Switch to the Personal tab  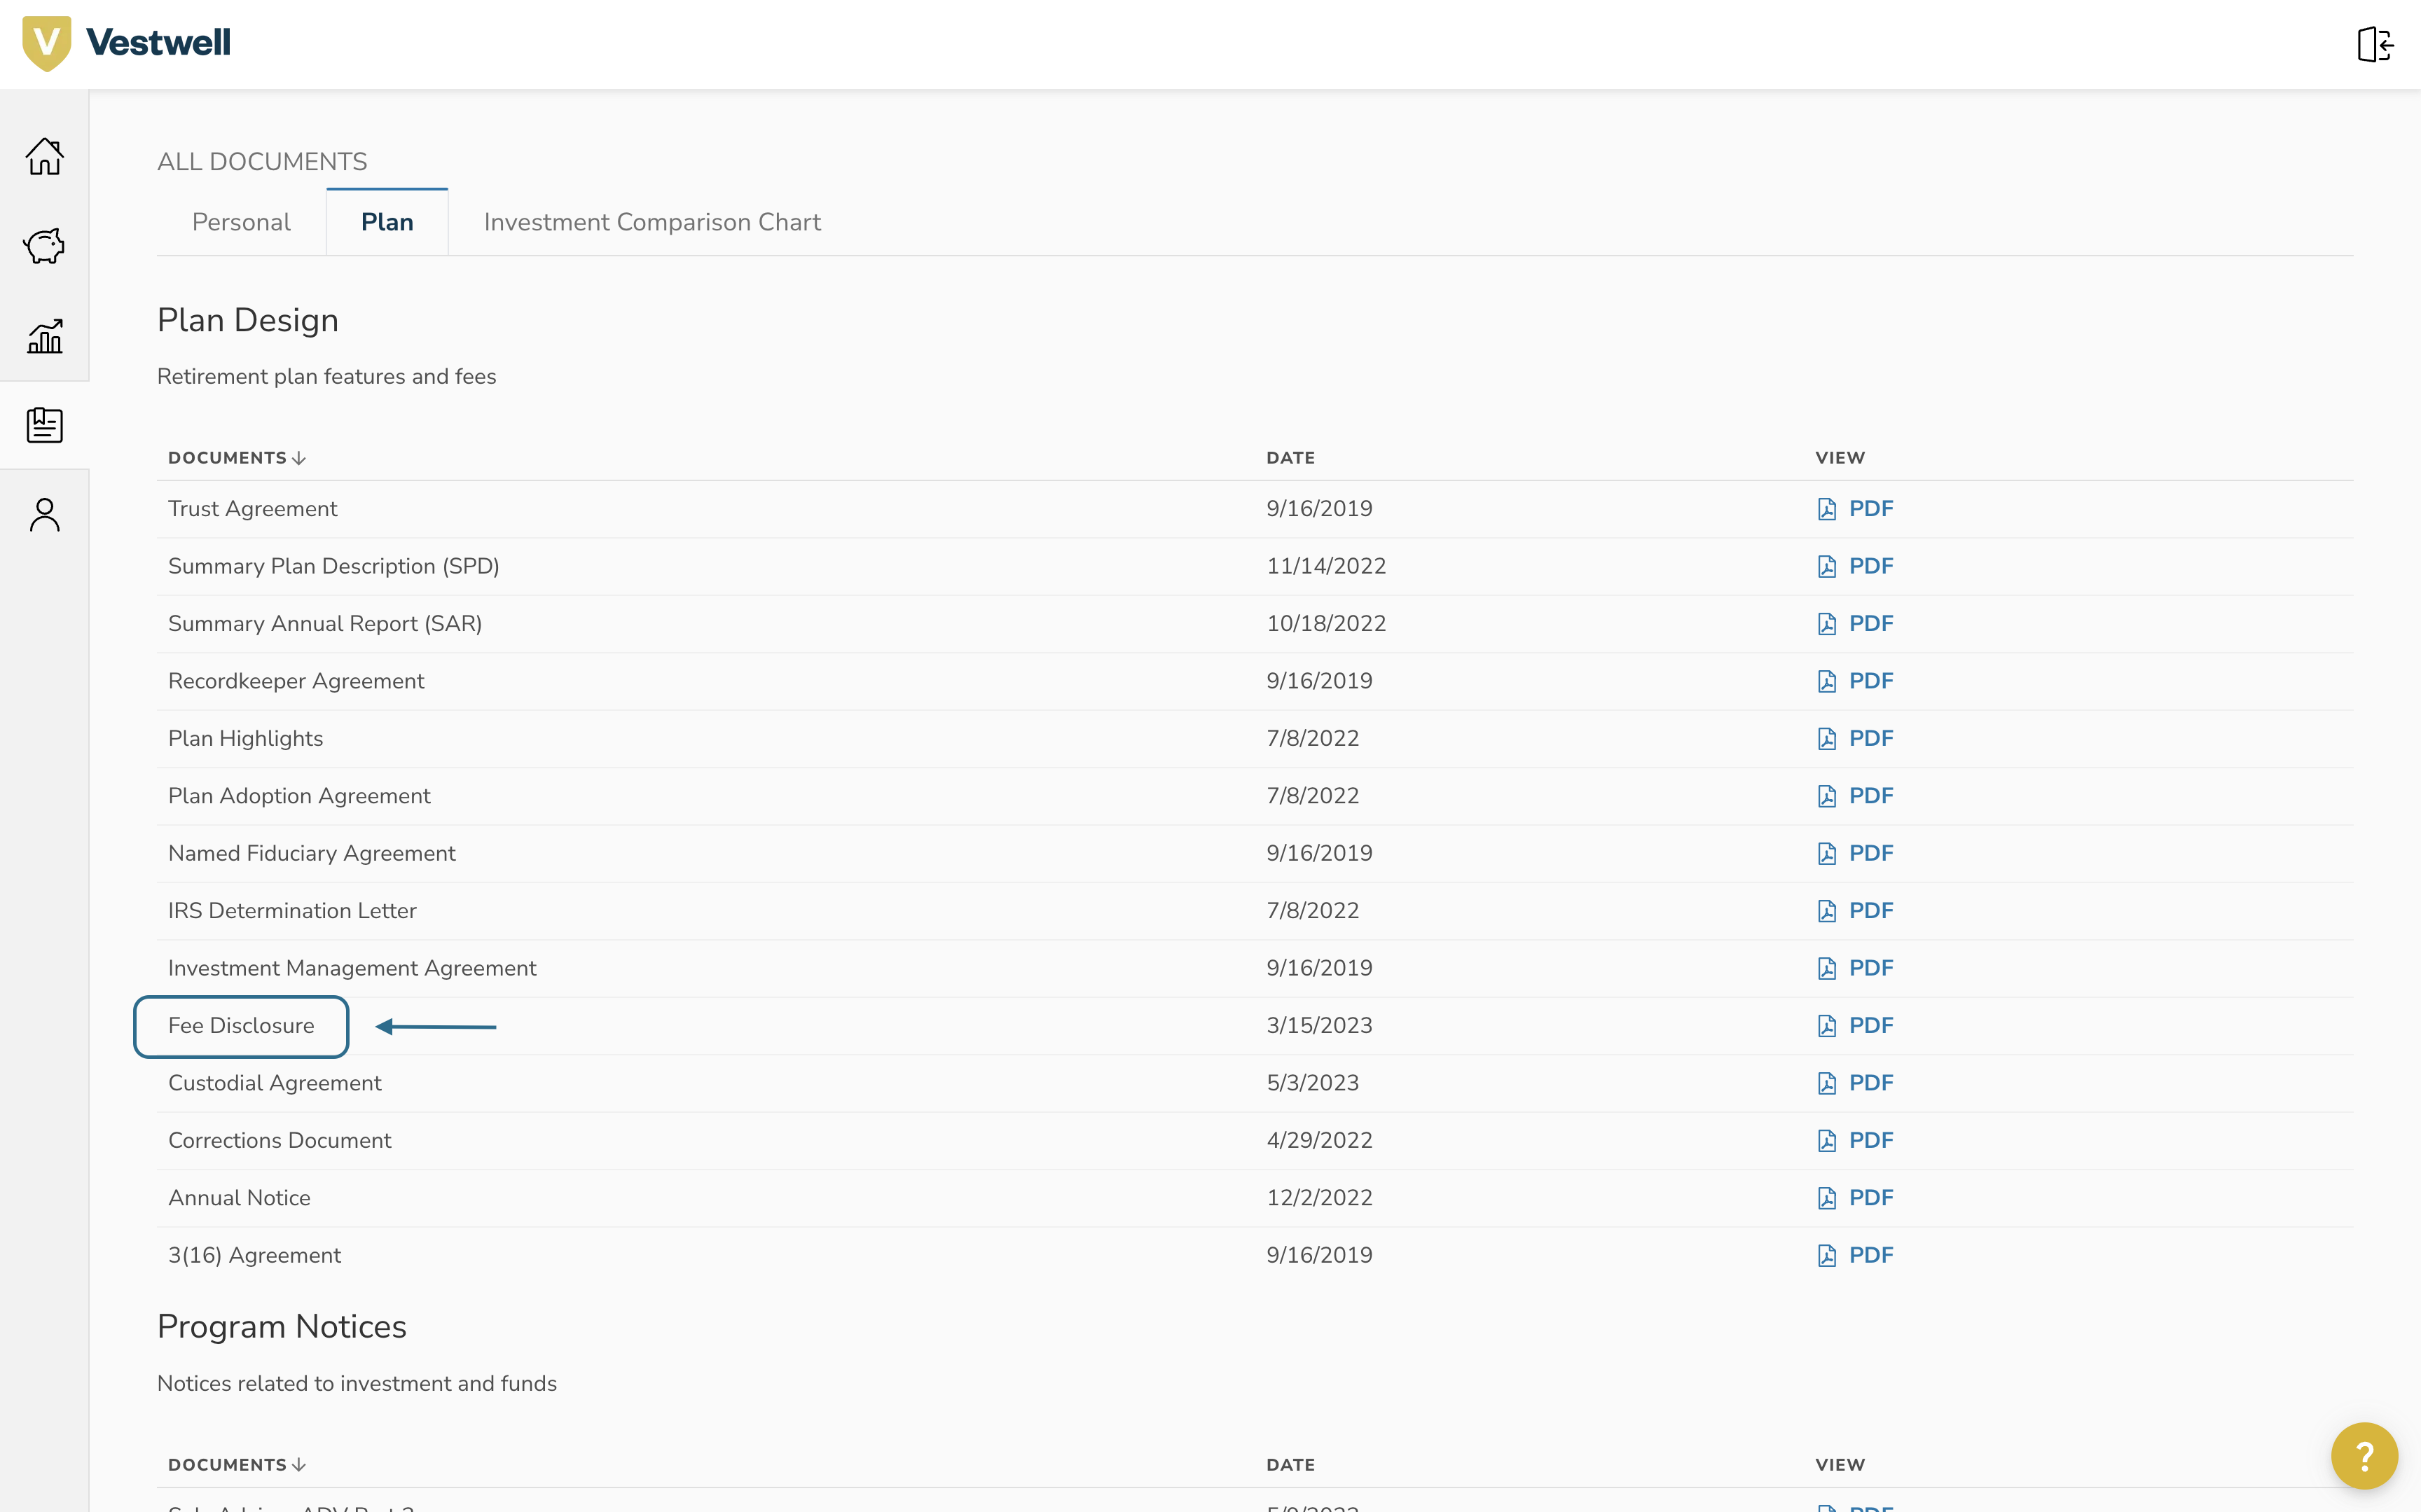(241, 222)
